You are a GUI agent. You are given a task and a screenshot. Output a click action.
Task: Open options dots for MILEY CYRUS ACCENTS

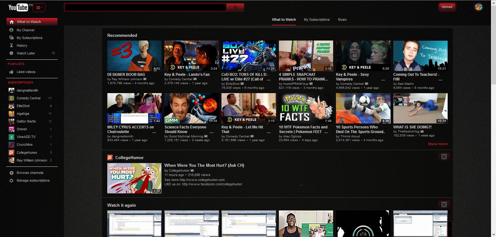pyautogui.click(x=154, y=132)
